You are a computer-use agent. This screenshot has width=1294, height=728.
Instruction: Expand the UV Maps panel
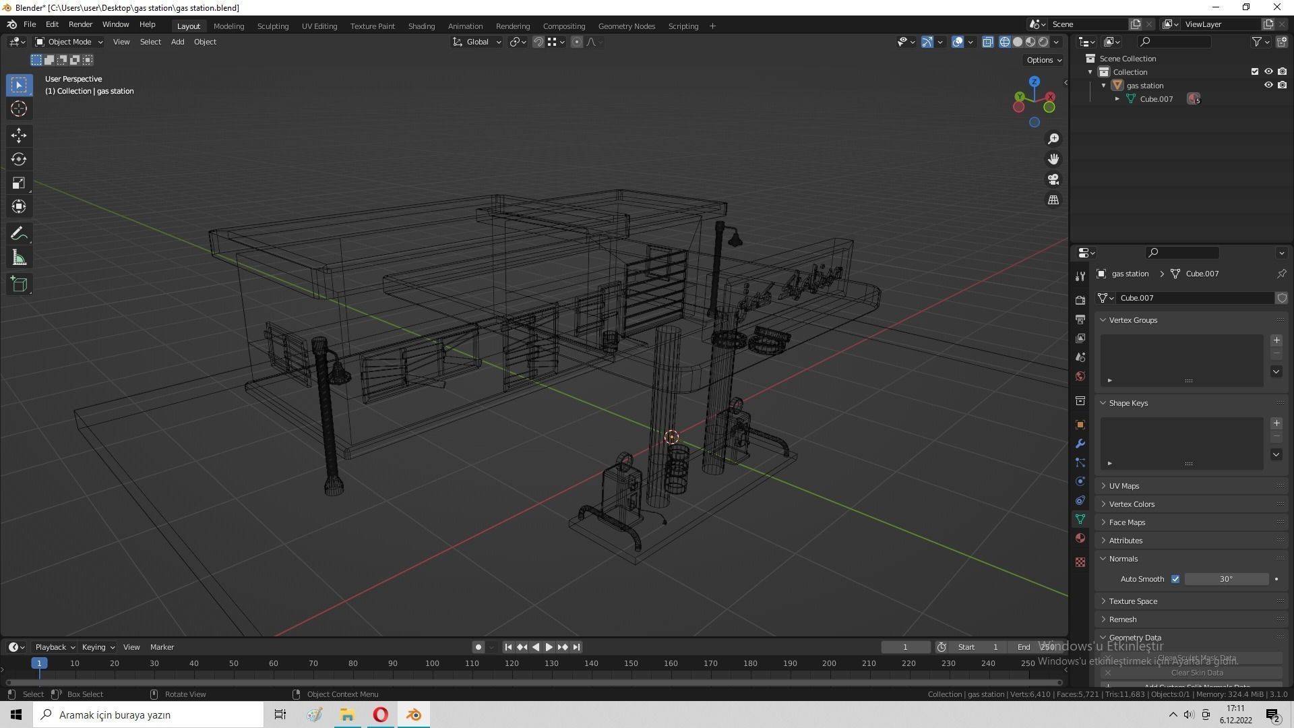coord(1124,486)
